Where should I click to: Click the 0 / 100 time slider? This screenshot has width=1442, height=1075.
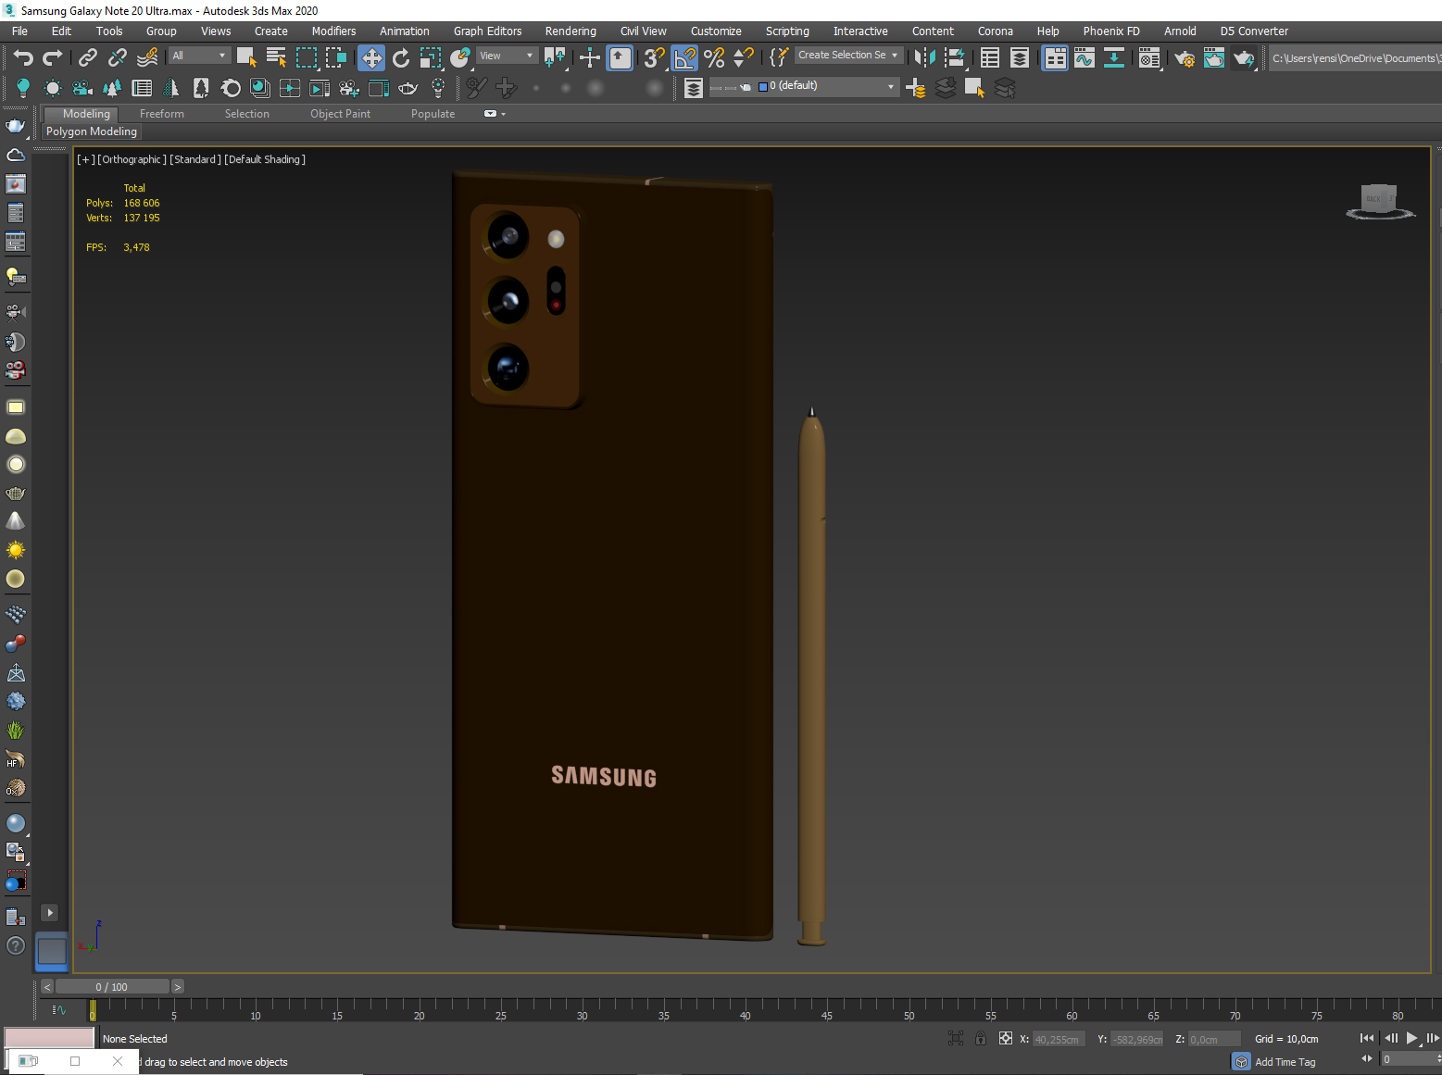pos(112,987)
